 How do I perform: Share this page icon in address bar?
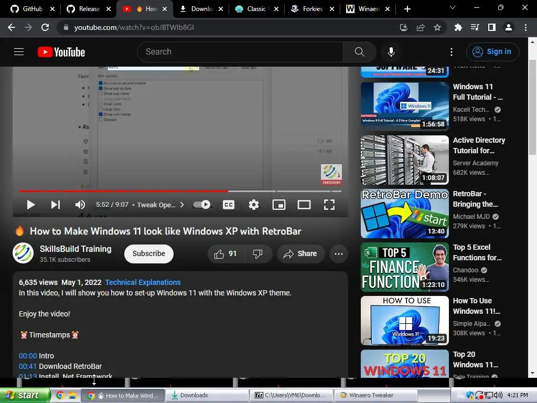point(421,27)
